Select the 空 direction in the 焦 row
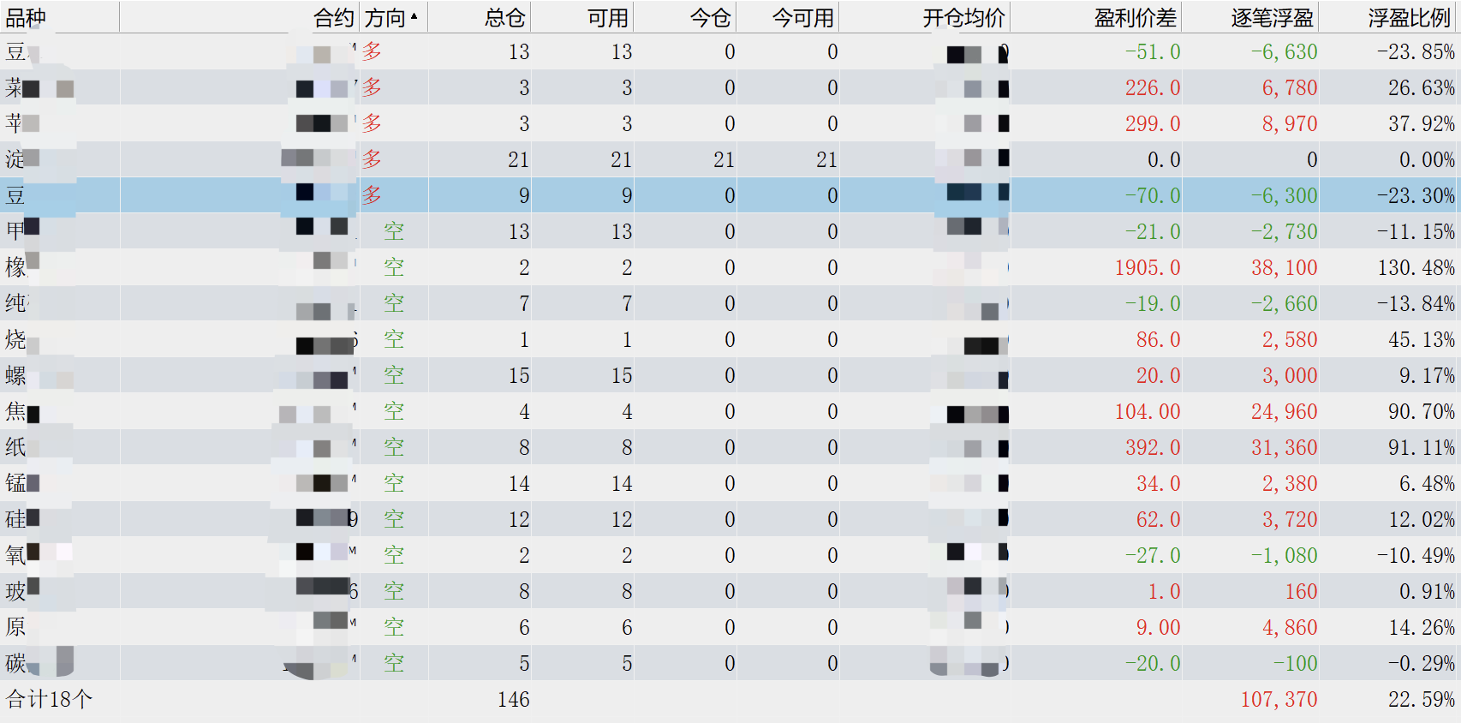This screenshot has height=723, width=1461. tap(394, 411)
